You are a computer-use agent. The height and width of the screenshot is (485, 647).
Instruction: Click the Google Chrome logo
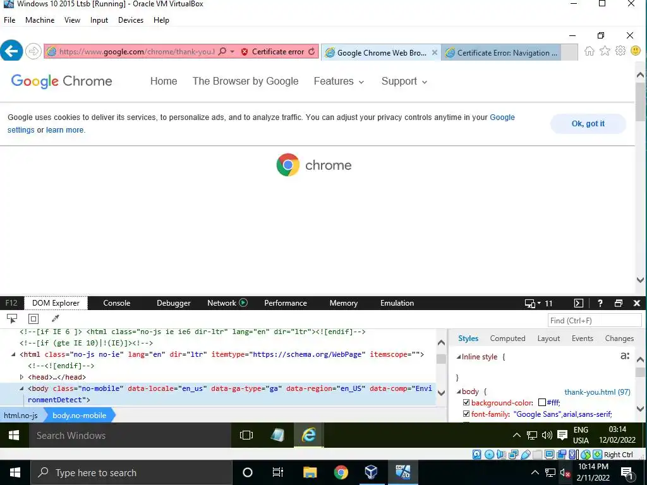click(x=61, y=81)
